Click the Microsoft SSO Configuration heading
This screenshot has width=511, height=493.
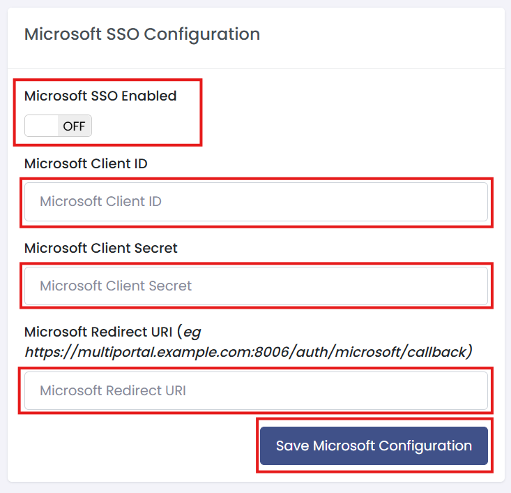[x=142, y=34]
